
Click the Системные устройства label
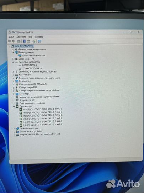click(x=31, y=132)
